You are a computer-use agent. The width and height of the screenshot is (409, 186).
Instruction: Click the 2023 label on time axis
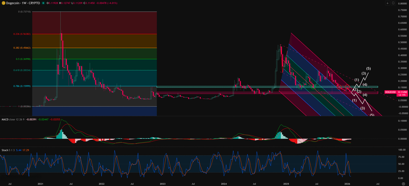pyautogui.click(x=163, y=184)
